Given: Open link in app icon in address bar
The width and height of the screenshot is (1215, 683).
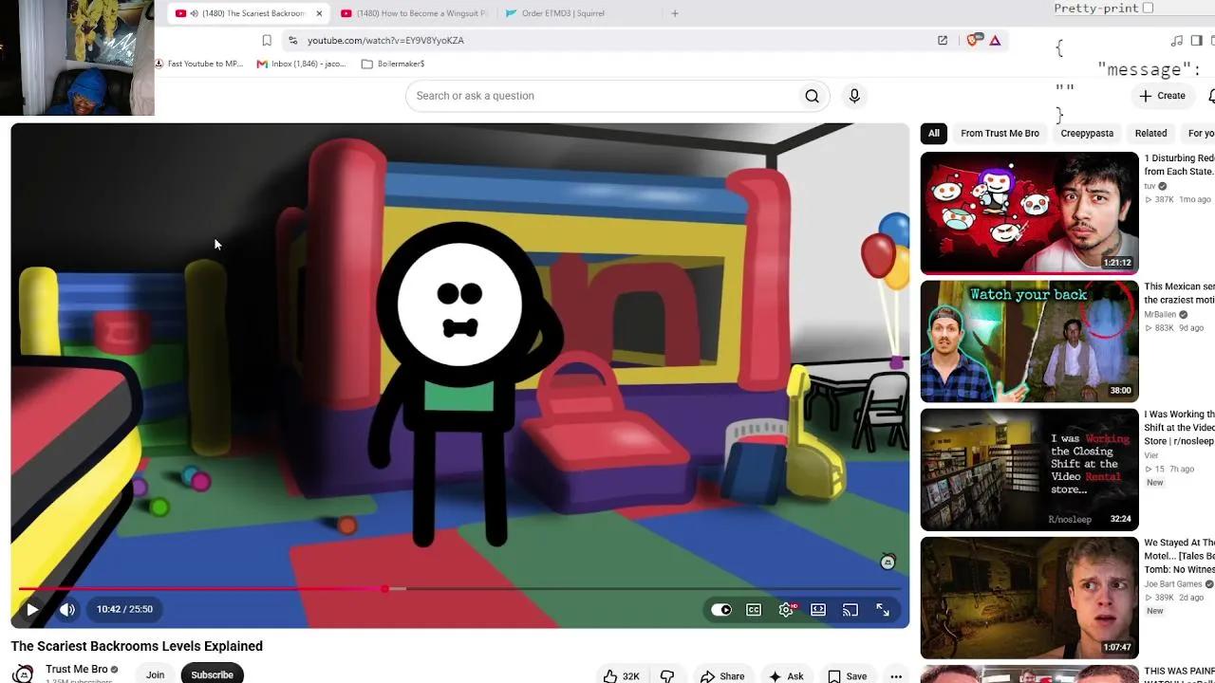Looking at the screenshot, I should coord(943,41).
